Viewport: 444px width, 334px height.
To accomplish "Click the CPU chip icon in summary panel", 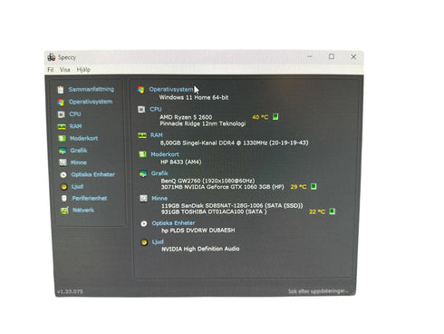I will pos(141,110).
